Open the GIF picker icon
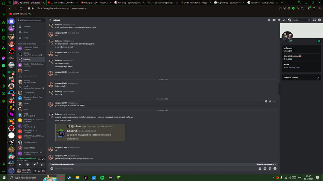 tap(265, 169)
